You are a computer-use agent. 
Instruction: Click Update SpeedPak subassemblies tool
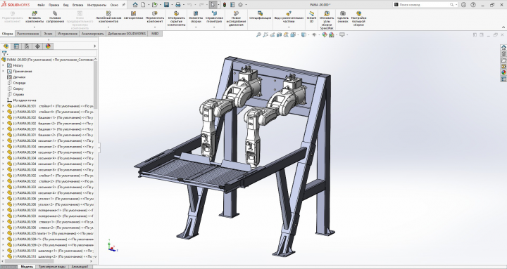327,20
